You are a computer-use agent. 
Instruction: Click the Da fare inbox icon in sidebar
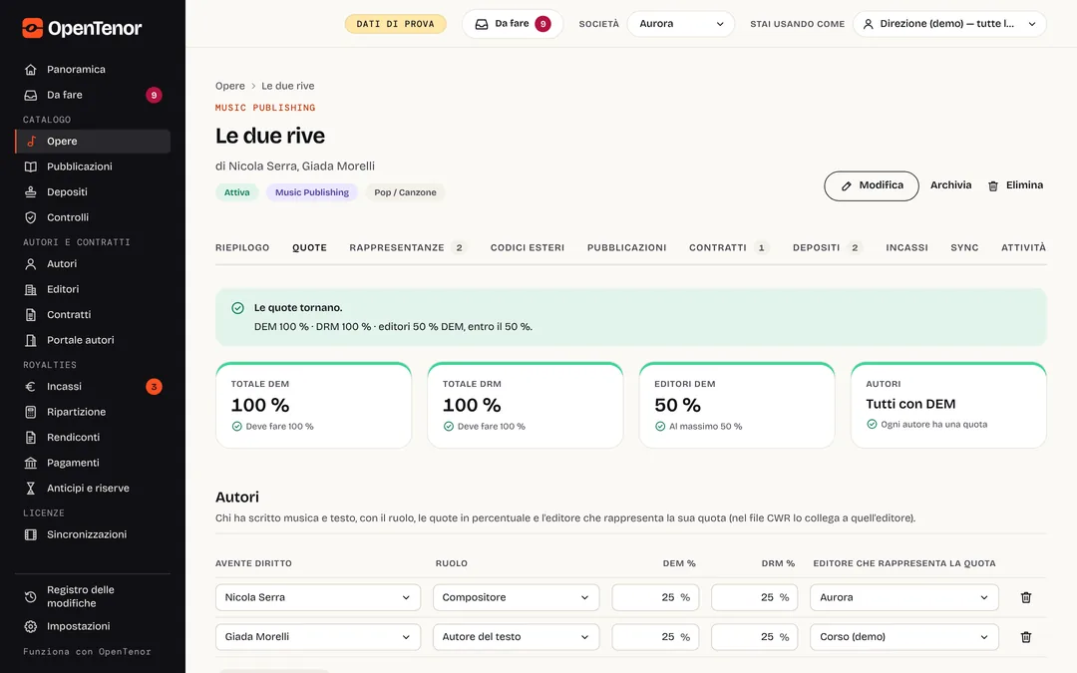[30, 95]
